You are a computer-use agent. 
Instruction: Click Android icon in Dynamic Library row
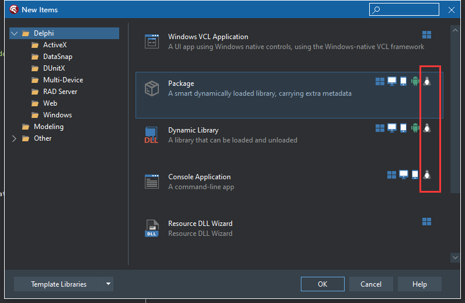click(x=415, y=128)
